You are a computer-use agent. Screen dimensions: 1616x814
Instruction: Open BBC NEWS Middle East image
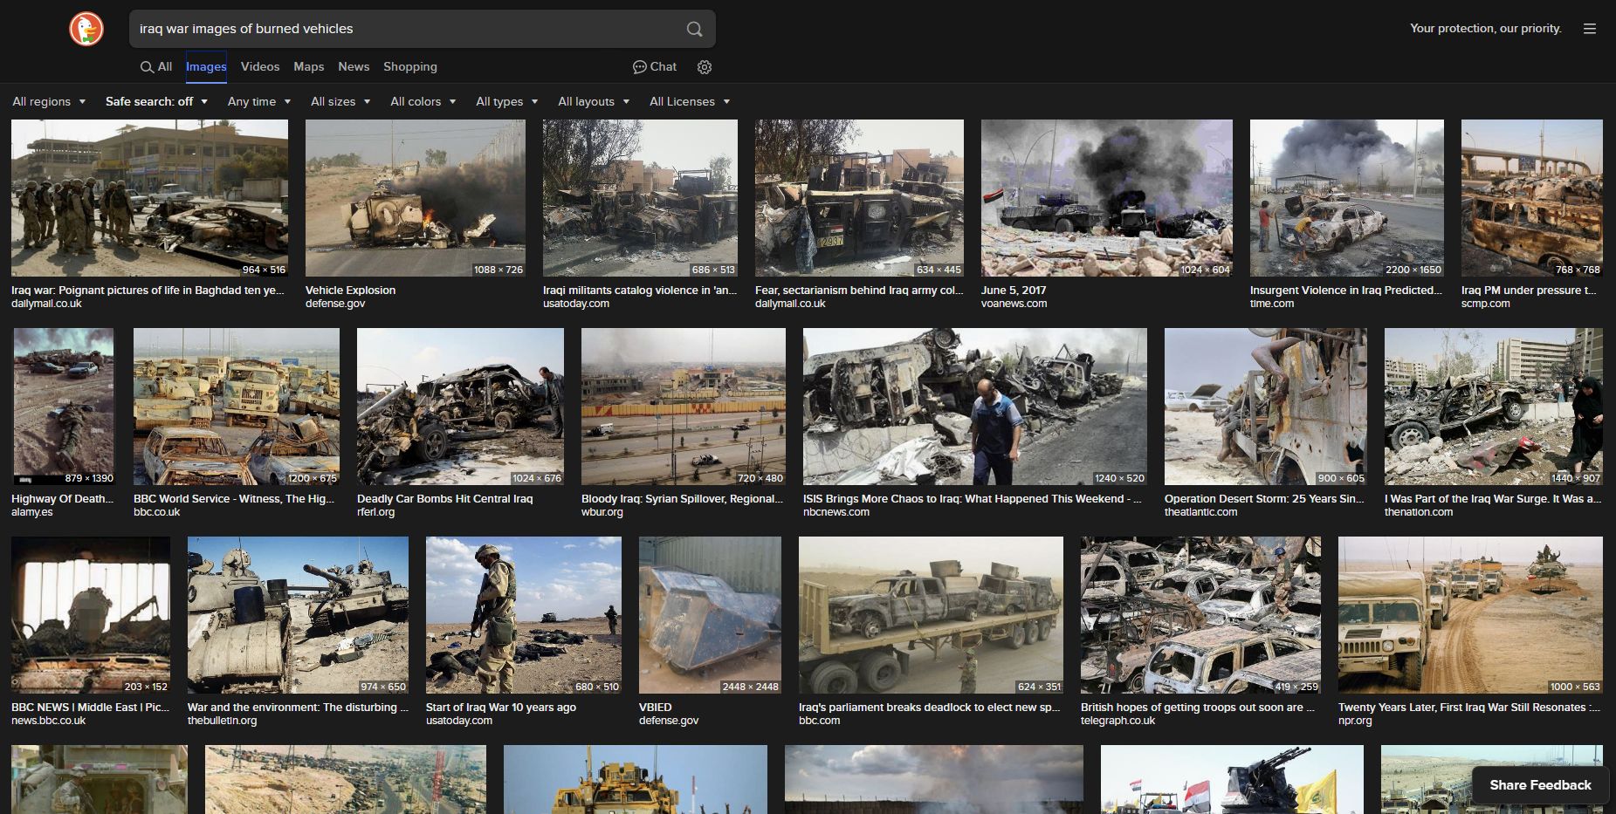point(91,615)
